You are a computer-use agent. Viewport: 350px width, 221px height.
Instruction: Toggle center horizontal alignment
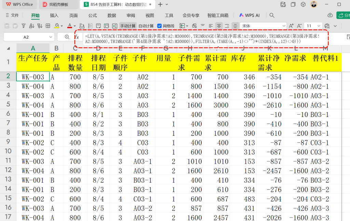click(219, 26)
